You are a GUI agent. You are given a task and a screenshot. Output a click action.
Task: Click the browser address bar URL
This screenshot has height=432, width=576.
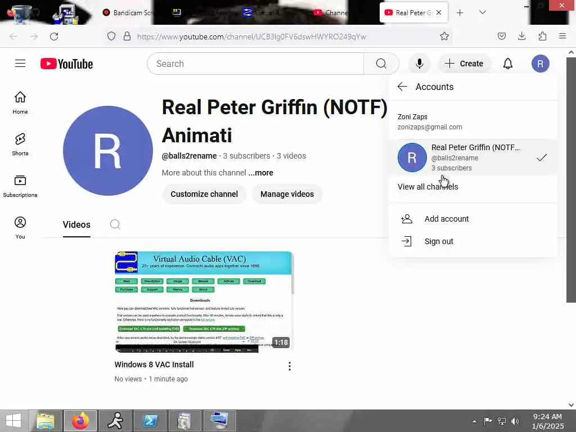251,37
